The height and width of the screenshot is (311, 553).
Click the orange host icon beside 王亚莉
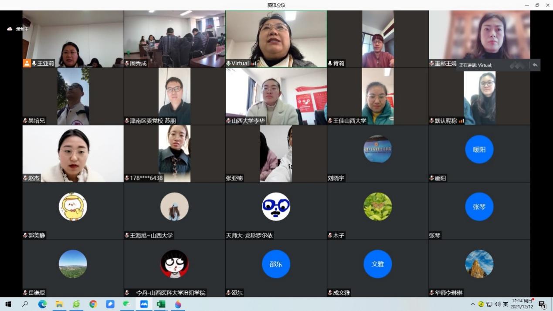click(x=27, y=63)
